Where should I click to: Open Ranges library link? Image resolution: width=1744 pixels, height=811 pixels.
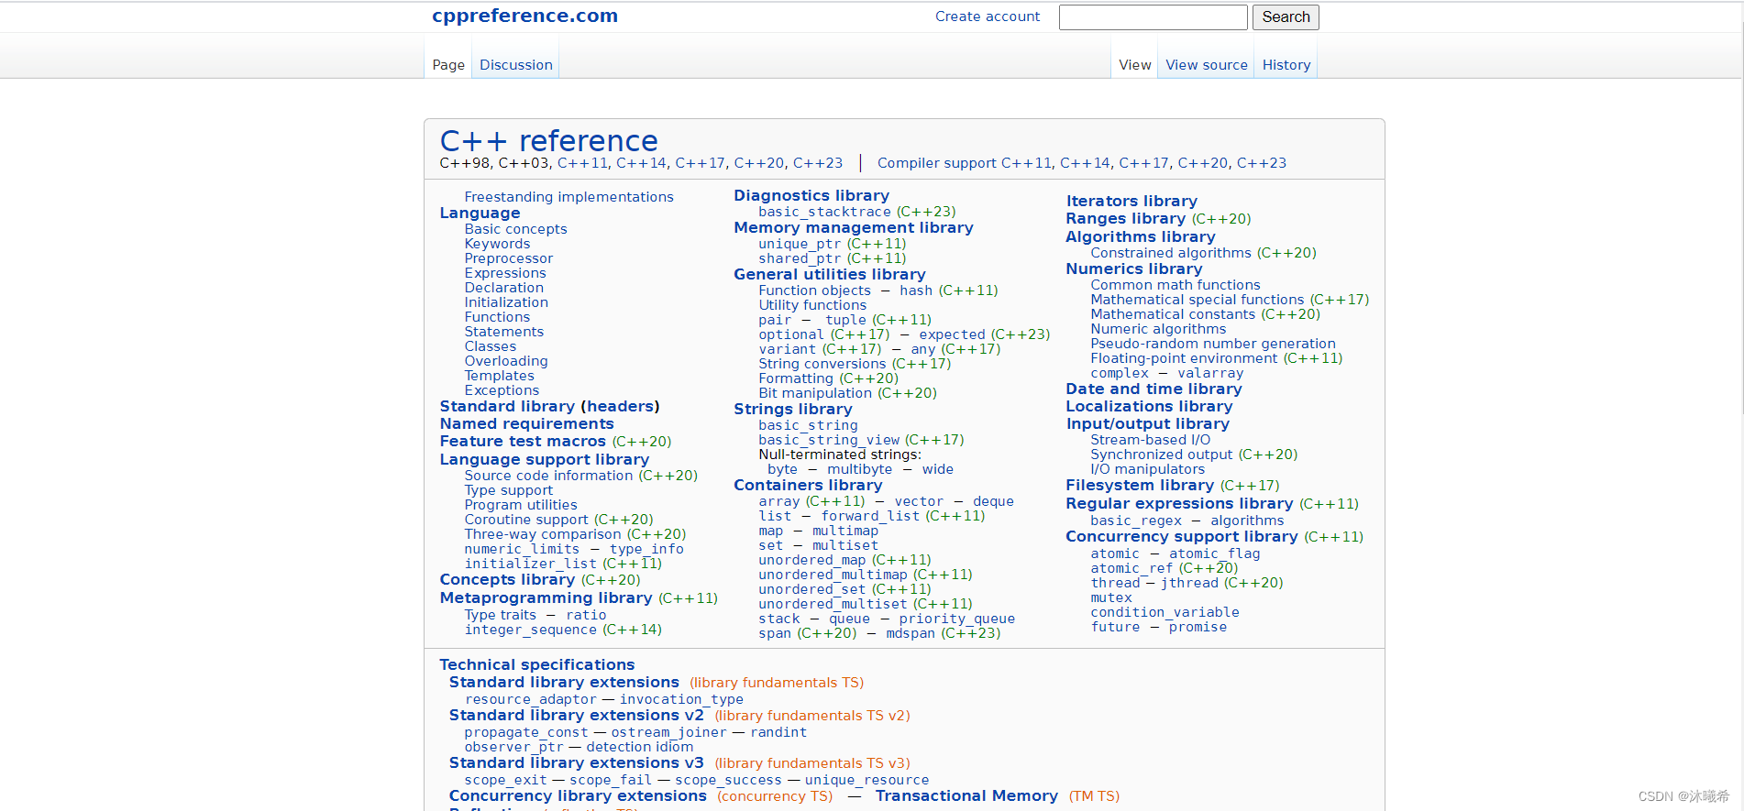(1126, 218)
